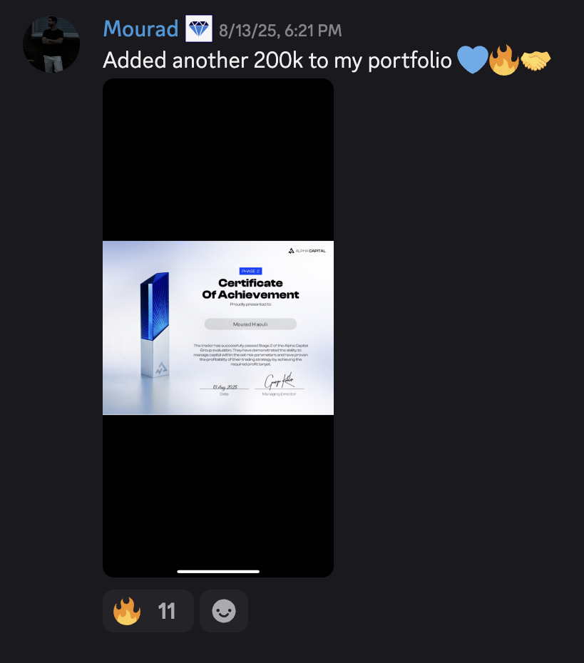Viewport: 584px width, 663px height.
Task: Click the message text Added another 200k
Action: 203,60
